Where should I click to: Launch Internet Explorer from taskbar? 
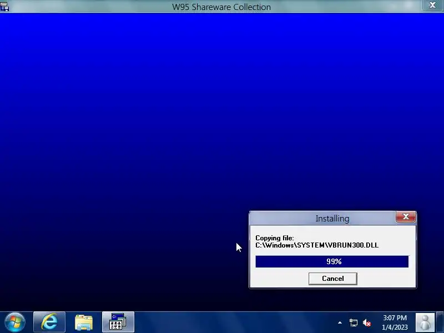[49, 322]
